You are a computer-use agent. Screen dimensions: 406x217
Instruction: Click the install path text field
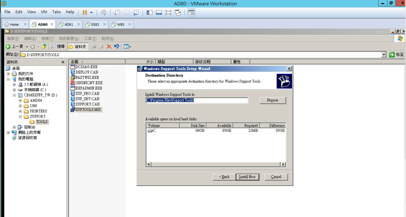(x=197, y=101)
